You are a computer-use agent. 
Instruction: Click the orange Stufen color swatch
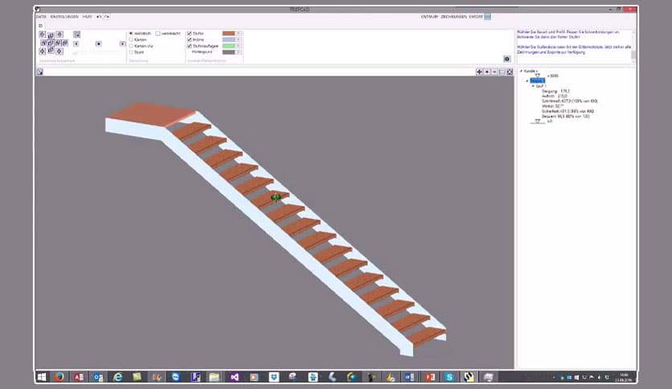tap(228, 34)
